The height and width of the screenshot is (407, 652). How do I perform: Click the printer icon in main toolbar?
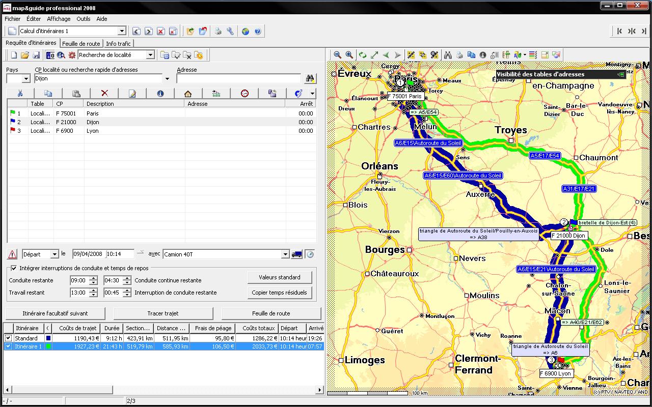pos(218,31)
